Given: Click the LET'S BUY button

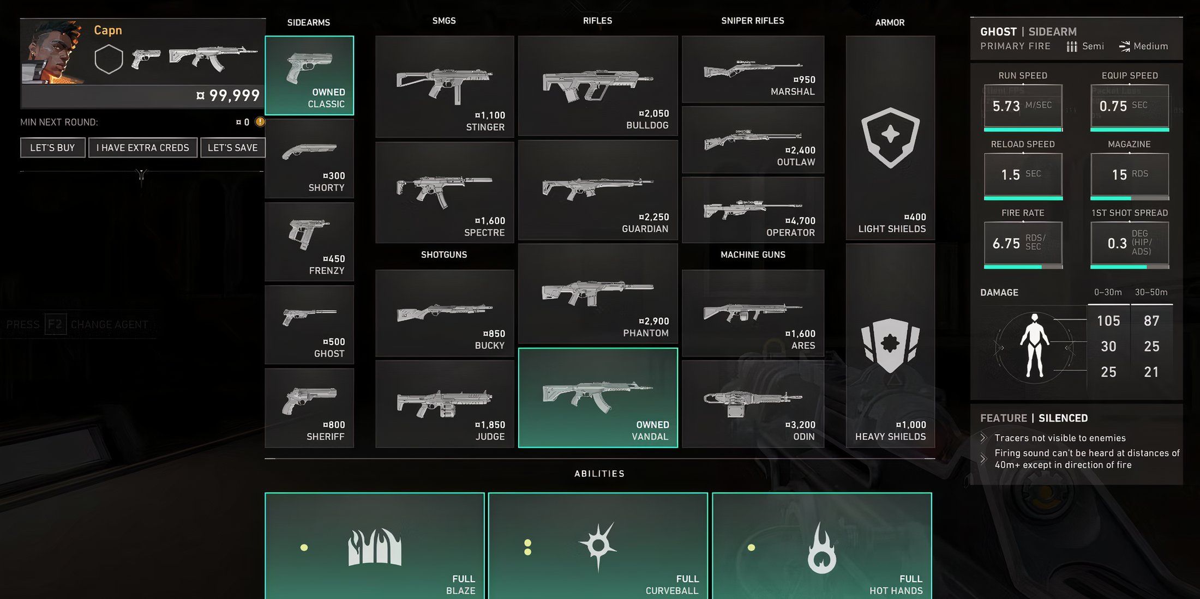Looking at the screenshot, I should (52, 148).
